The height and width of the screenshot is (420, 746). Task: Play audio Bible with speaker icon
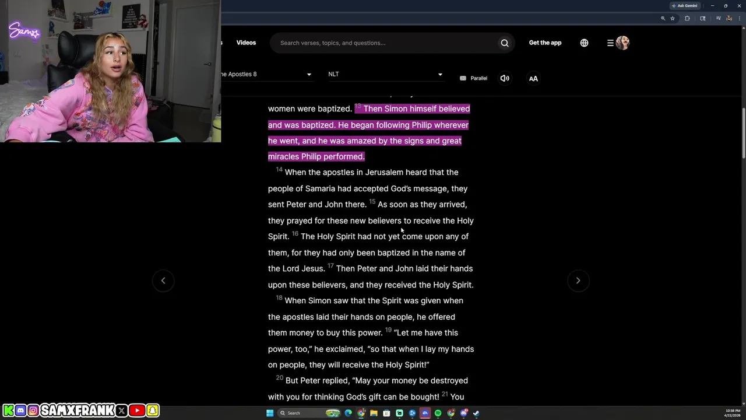[505, 78]
